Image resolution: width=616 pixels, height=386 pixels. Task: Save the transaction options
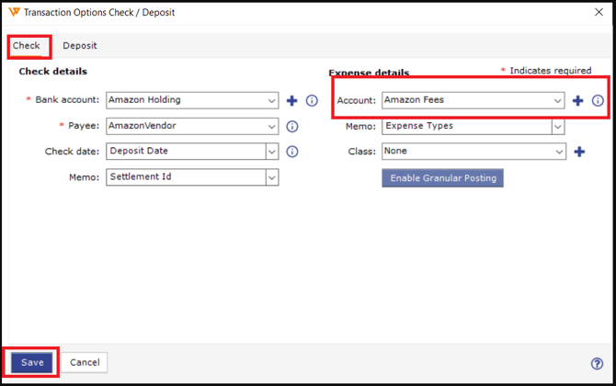[32, 362]
